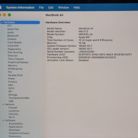
Task: Collapse the Software section chevron
Action: click(3, 120)
